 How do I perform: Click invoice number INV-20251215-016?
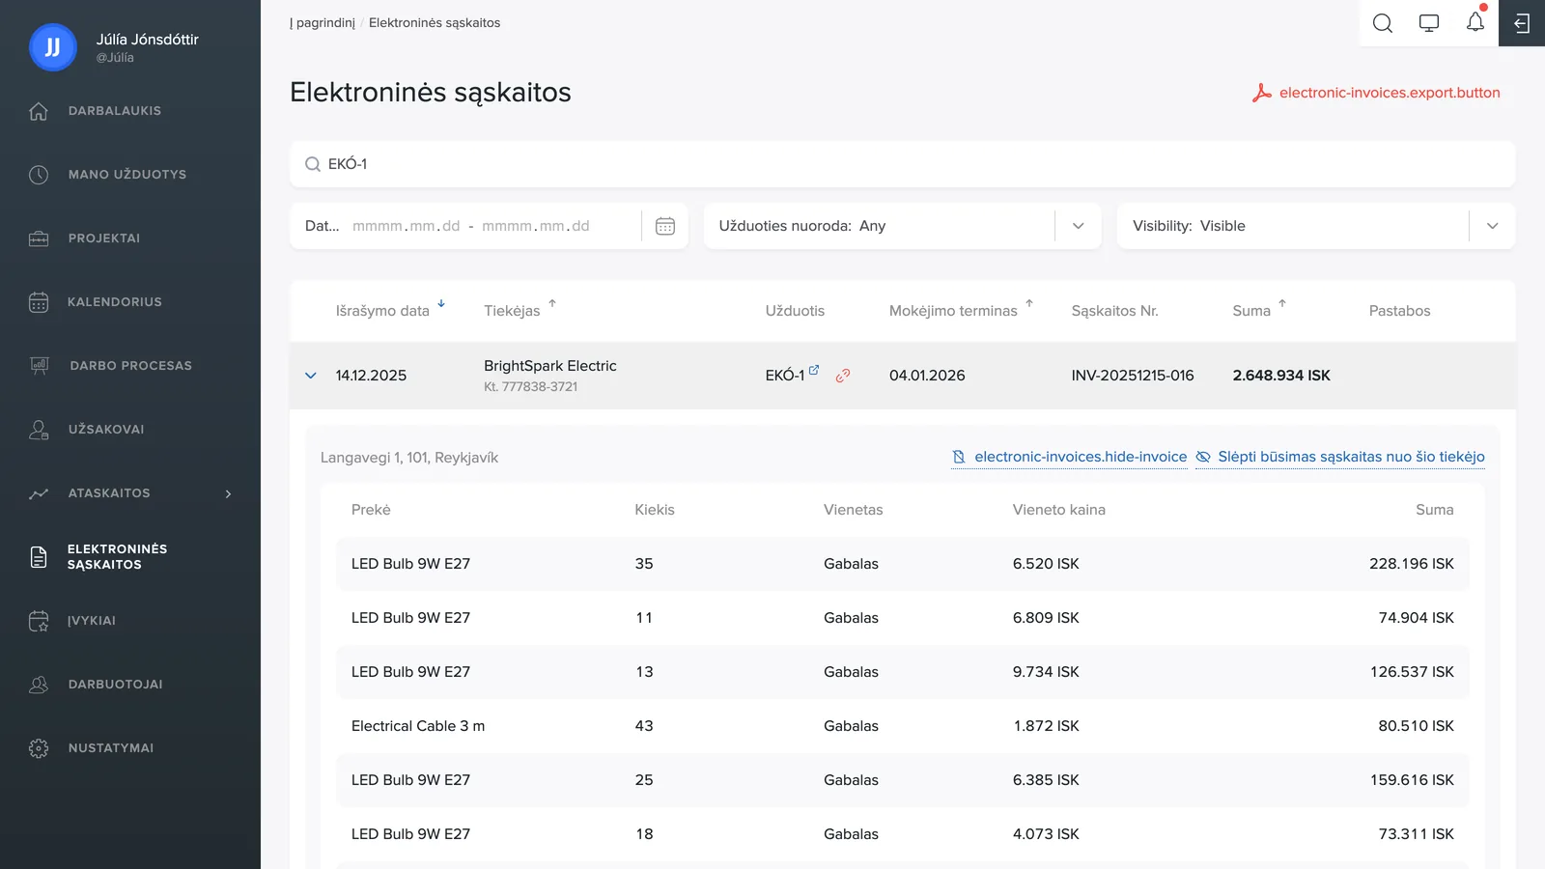click(1133, 376)
